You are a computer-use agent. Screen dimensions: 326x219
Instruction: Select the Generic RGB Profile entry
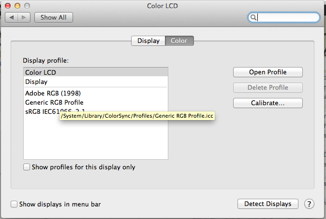(54, 102)
